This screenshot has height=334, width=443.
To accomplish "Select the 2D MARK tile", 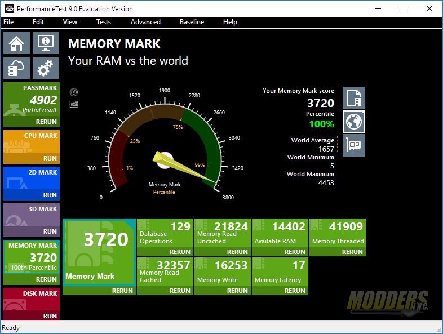I will point(32,179).
